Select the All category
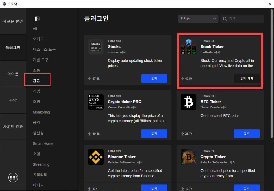Image resolution: width=274 pixels, height=191 pixels. tap(35, 29)
